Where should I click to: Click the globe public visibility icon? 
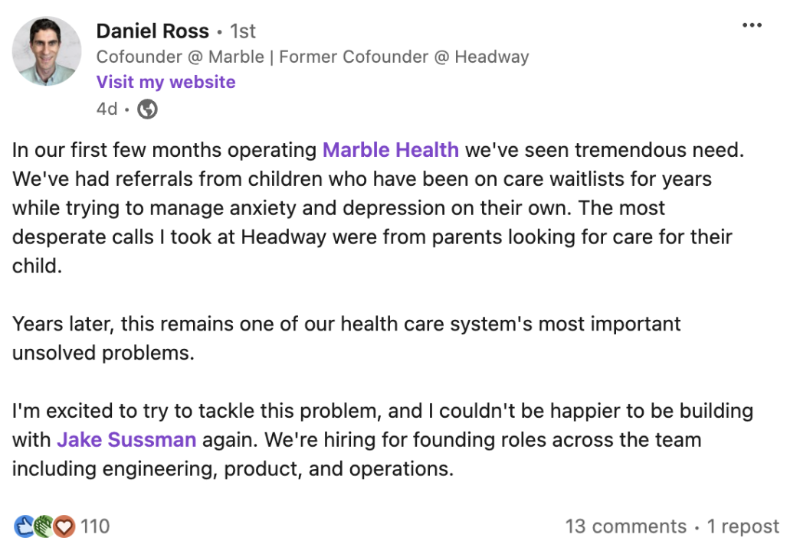(x=147, y=109)
